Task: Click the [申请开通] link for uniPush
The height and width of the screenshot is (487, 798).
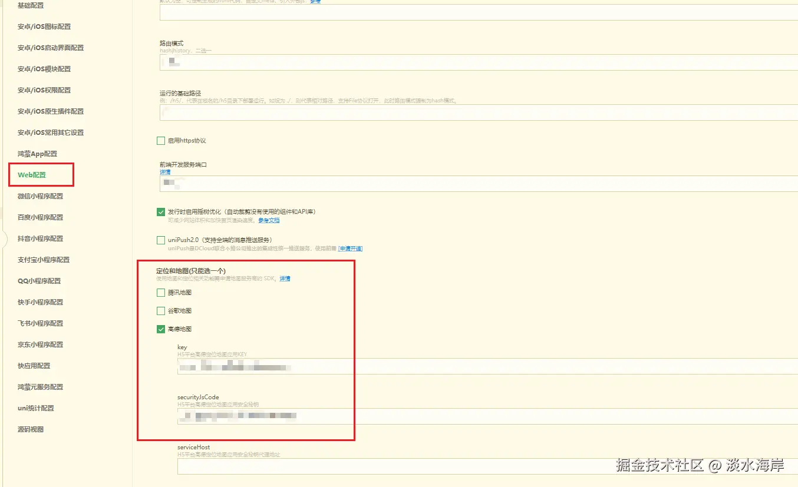Action: tap(350, 249)
